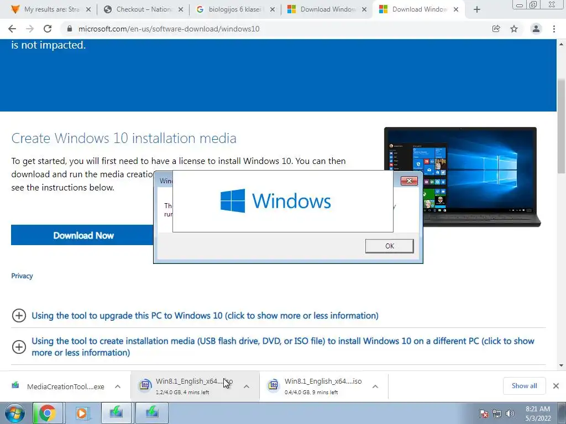The image size is (566, 424).
Task: Click the browser forward arrow
Action: pos(30,29)
